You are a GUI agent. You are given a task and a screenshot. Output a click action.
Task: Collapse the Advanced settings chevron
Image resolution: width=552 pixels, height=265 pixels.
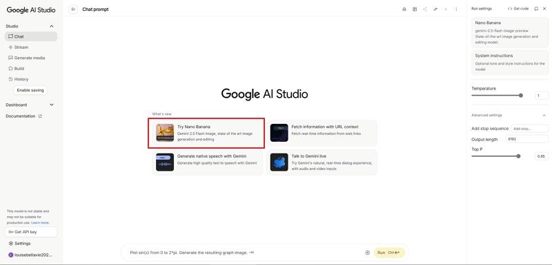tap(544, 115)
